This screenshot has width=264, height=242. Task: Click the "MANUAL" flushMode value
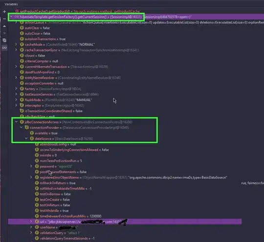coord(84,100)
